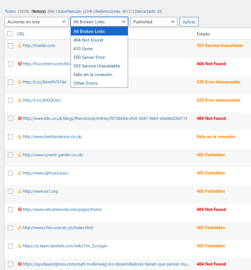Open the covent-garden.co.uk link

click(53, 155)
